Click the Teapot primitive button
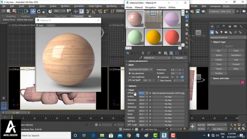247x139 pixels. point(219,69)
